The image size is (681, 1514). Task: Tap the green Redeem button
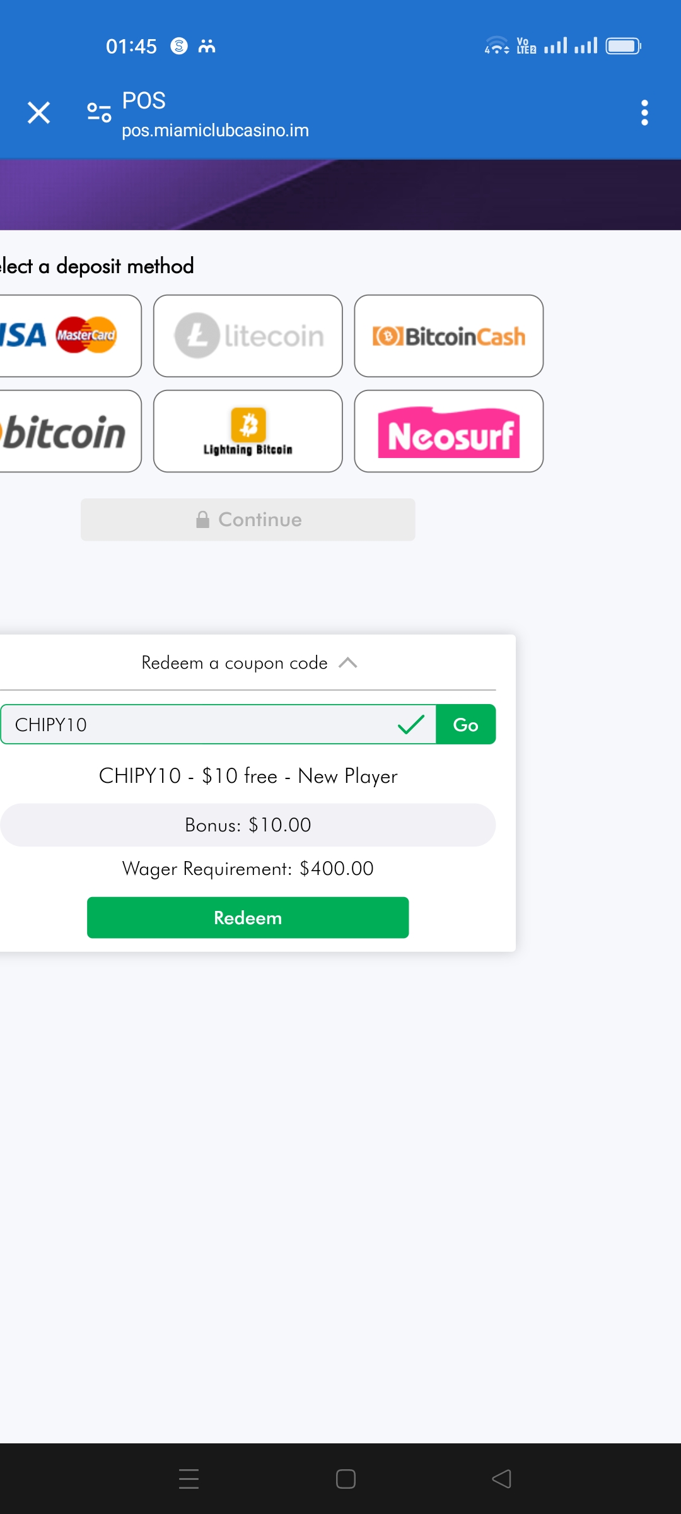click(x=248, y=918)
